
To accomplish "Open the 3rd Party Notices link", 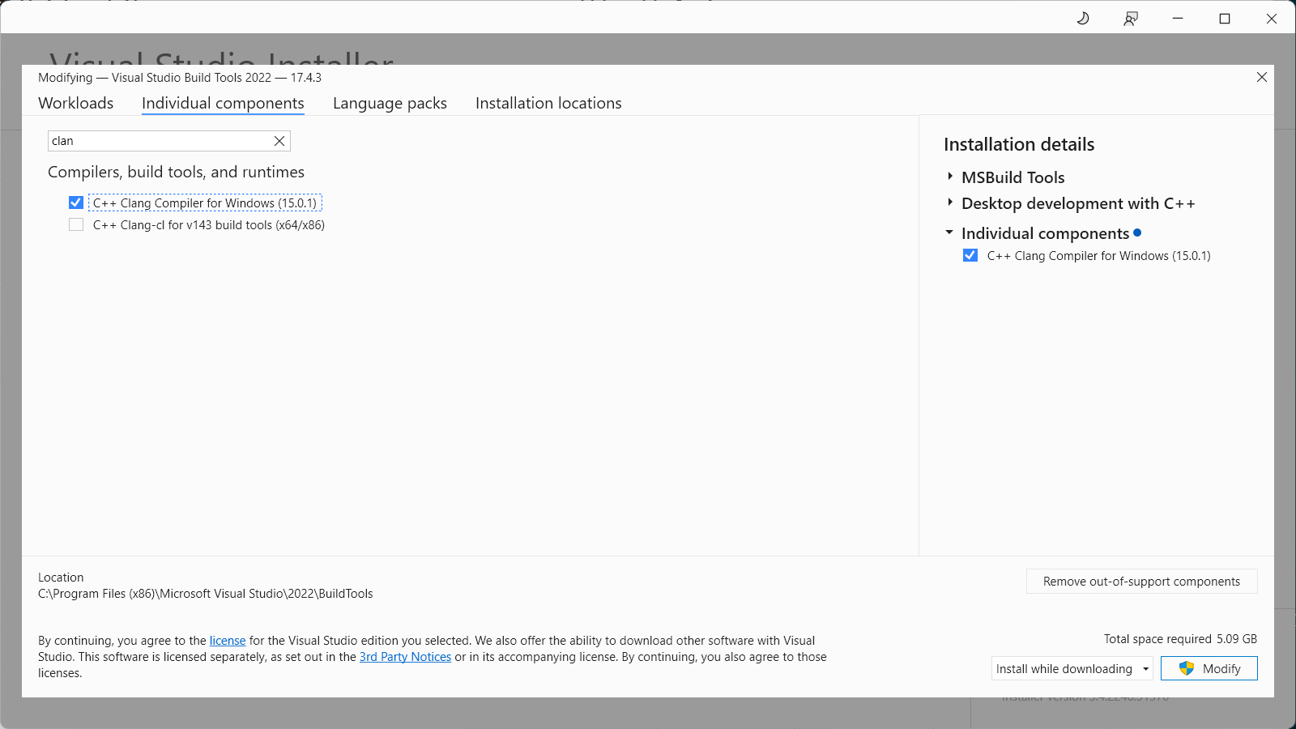I will (x=405, y=657).
